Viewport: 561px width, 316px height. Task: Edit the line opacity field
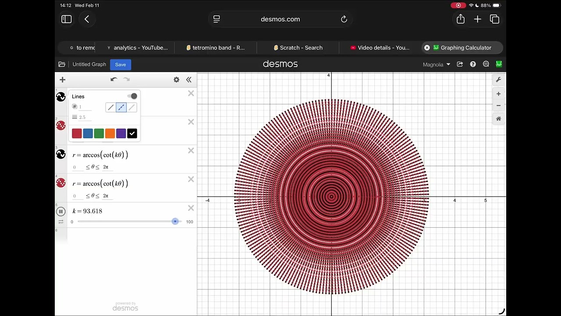(85, 107)
